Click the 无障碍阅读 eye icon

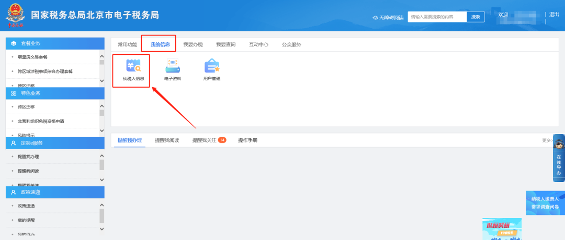[x=375, y=18]
